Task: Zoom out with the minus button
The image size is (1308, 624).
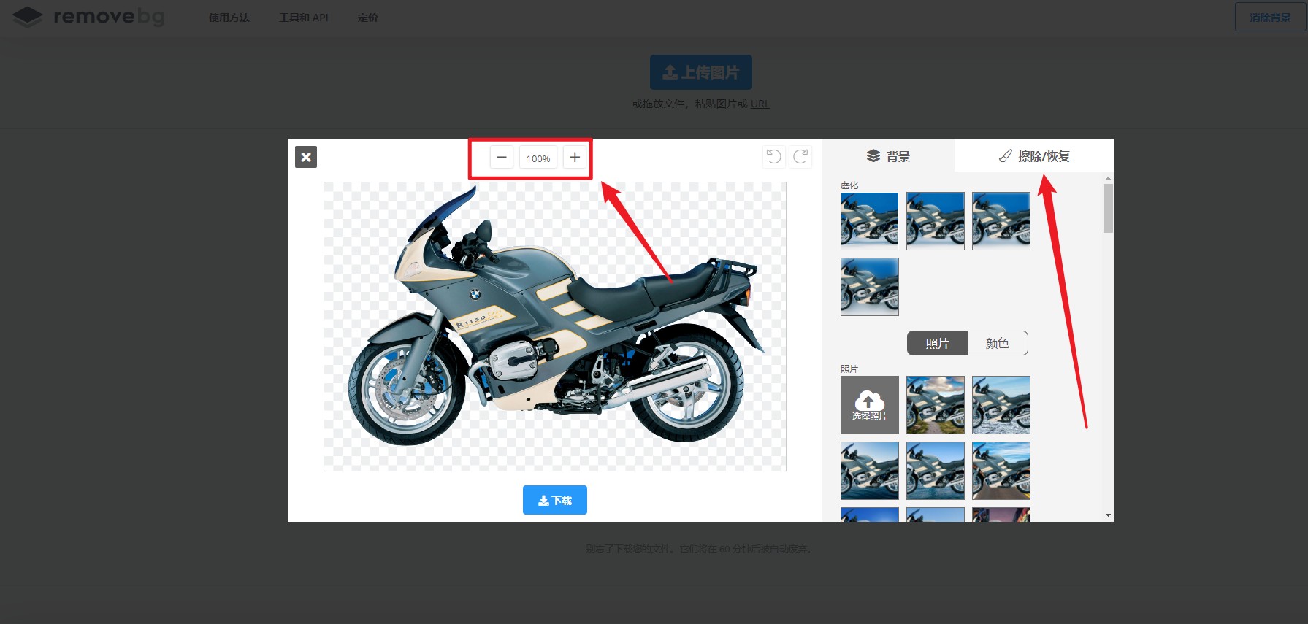Action: 502,158
